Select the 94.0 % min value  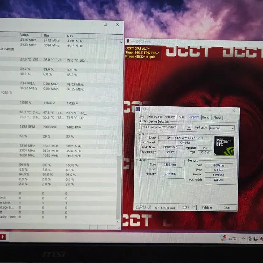coord(47,175)
